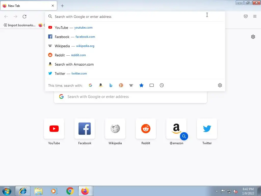This screenshot has width=261, height=196.
Task: Close the New Tab tab
Action: pos(53,6)
